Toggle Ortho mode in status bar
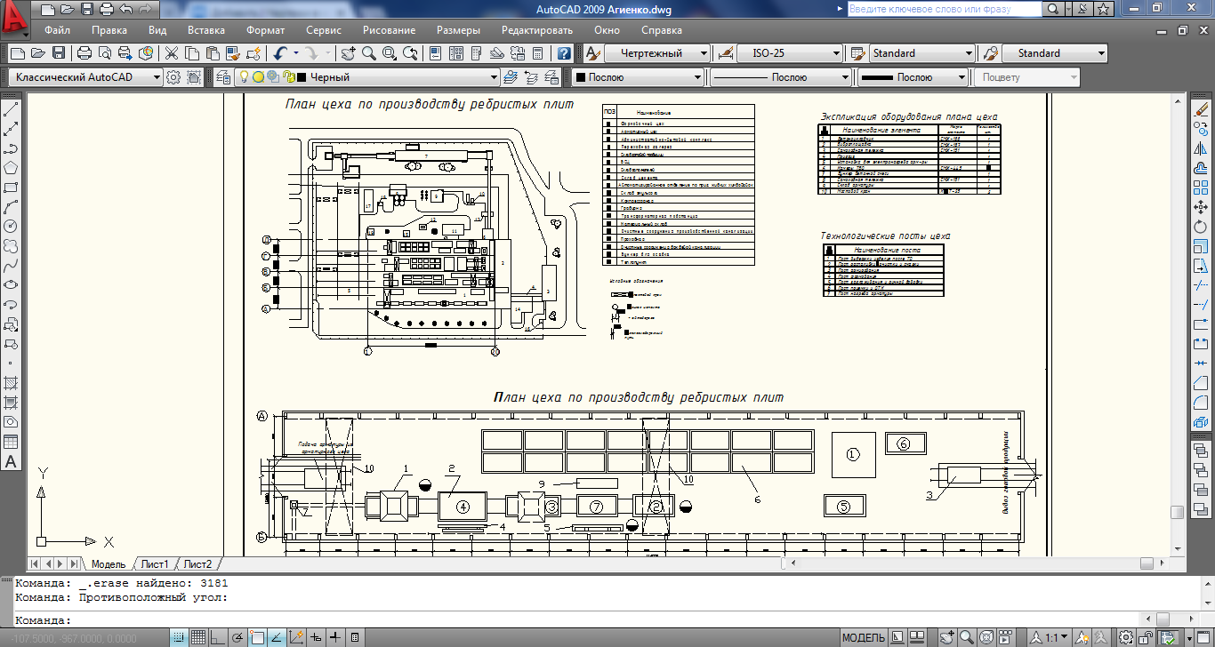 pyautogui.click(x=218, y=637)
